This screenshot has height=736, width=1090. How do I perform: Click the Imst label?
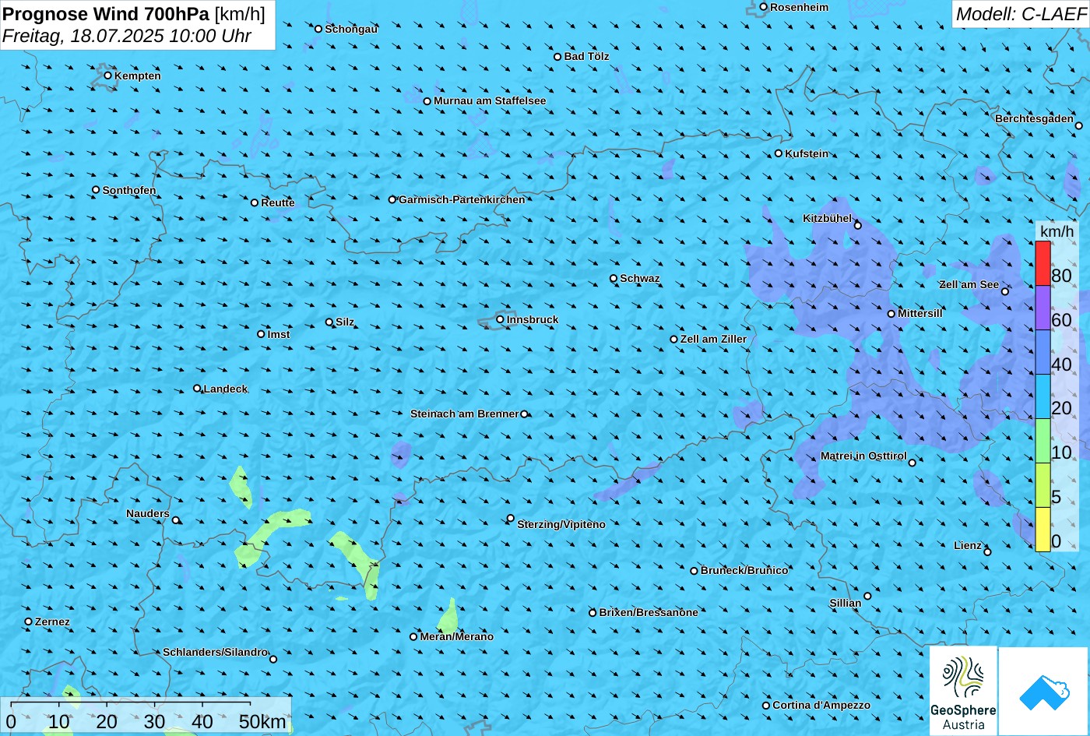[279, 334]
